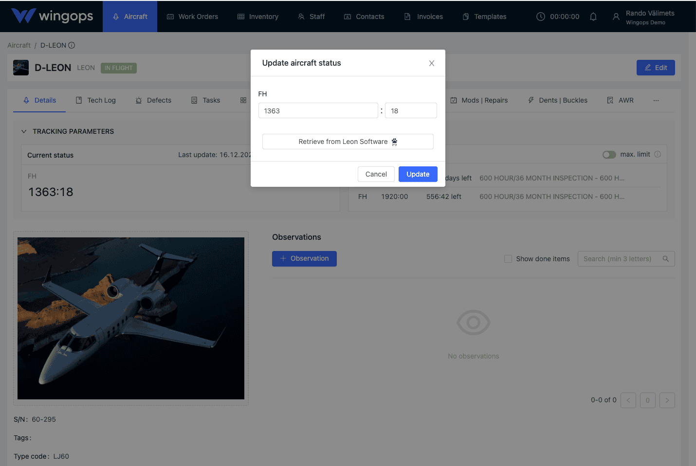Click the search magnifier in Observations search box
The image size is (696, 466).
(x=665, y=259)
